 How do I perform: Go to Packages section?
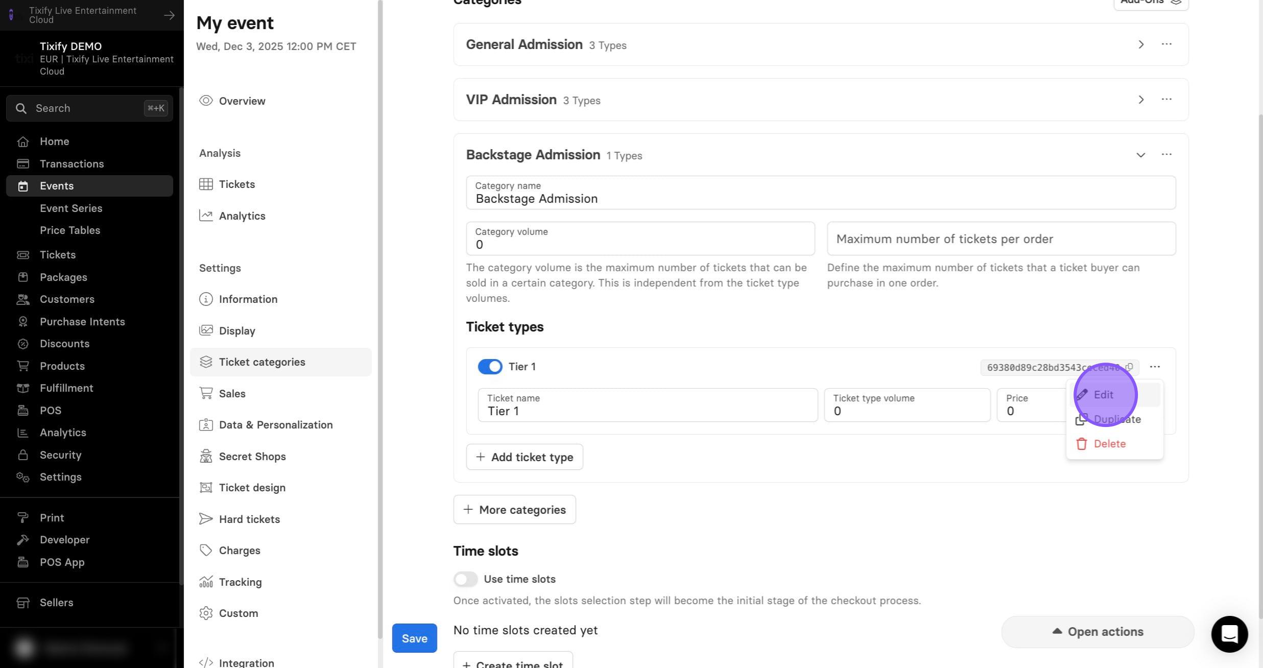coord(89,277)
